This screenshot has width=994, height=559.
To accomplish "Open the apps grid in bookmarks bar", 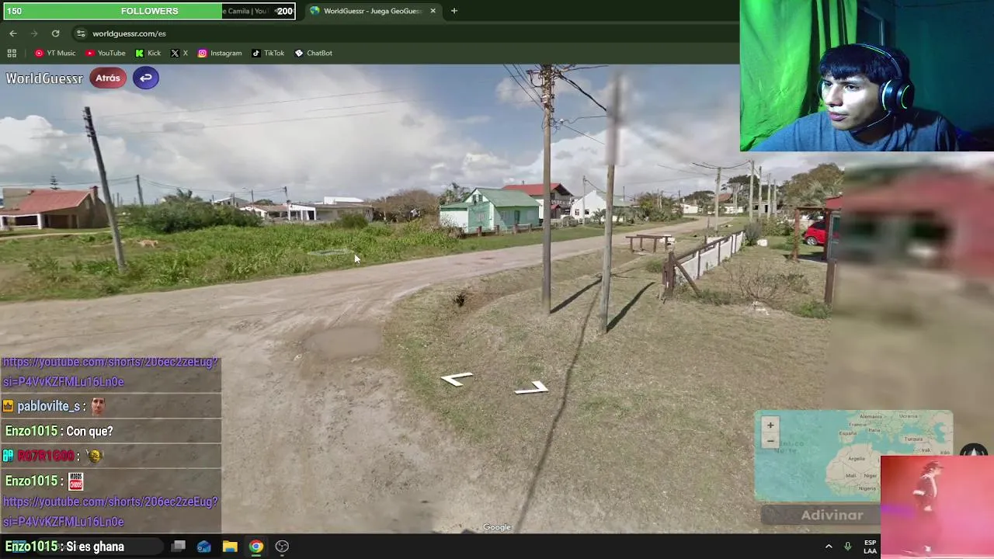I will pyautogui.click(x=12, y=53).
